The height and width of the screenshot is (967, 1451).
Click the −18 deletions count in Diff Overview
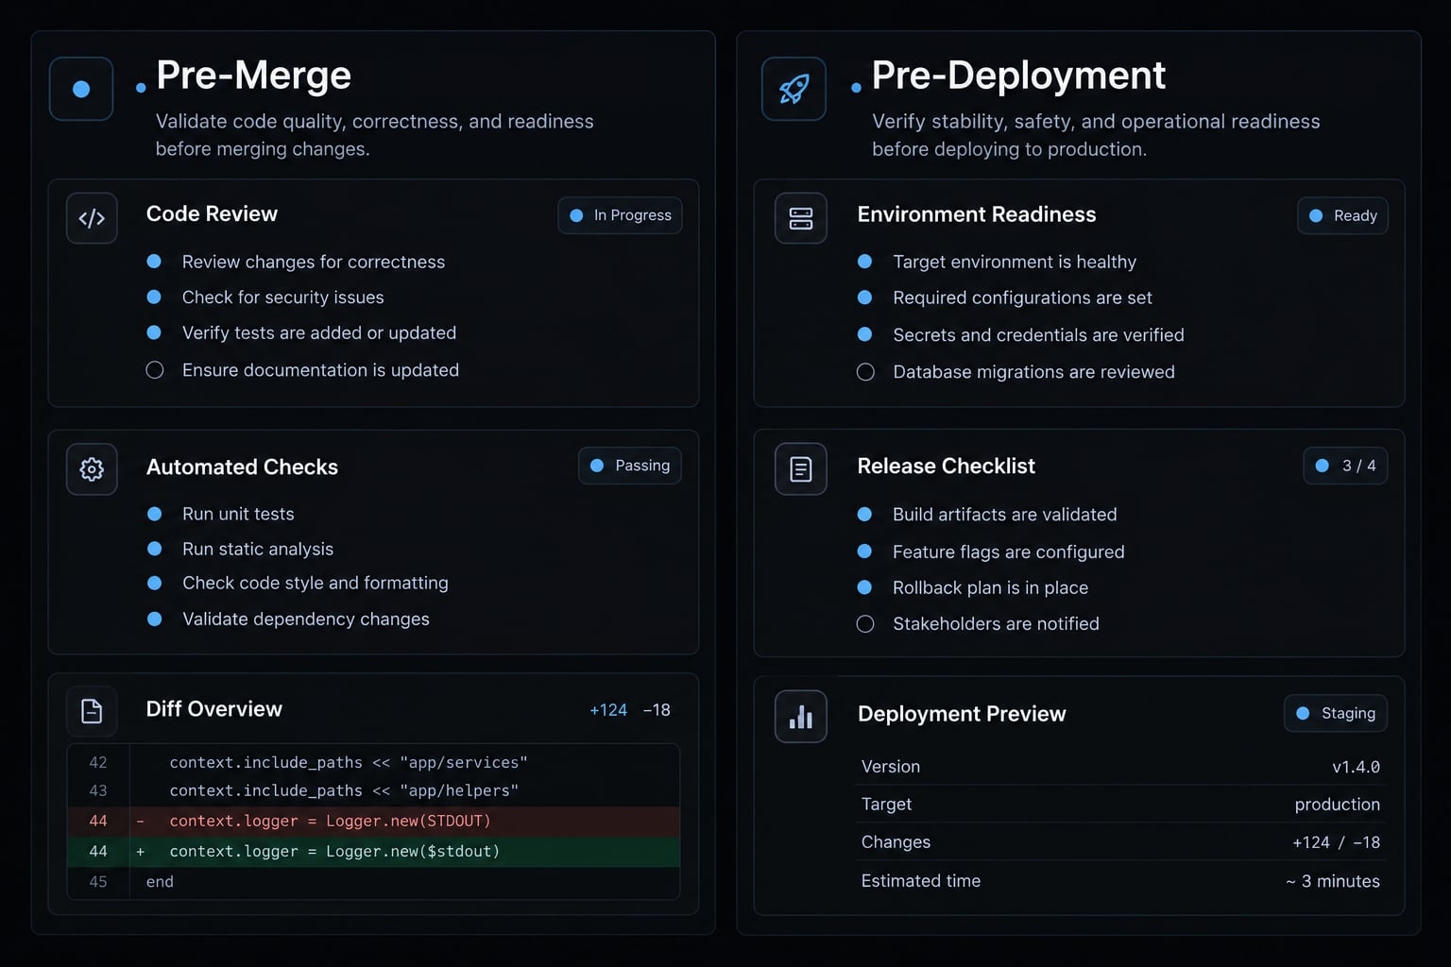click(x=657, y=710)
